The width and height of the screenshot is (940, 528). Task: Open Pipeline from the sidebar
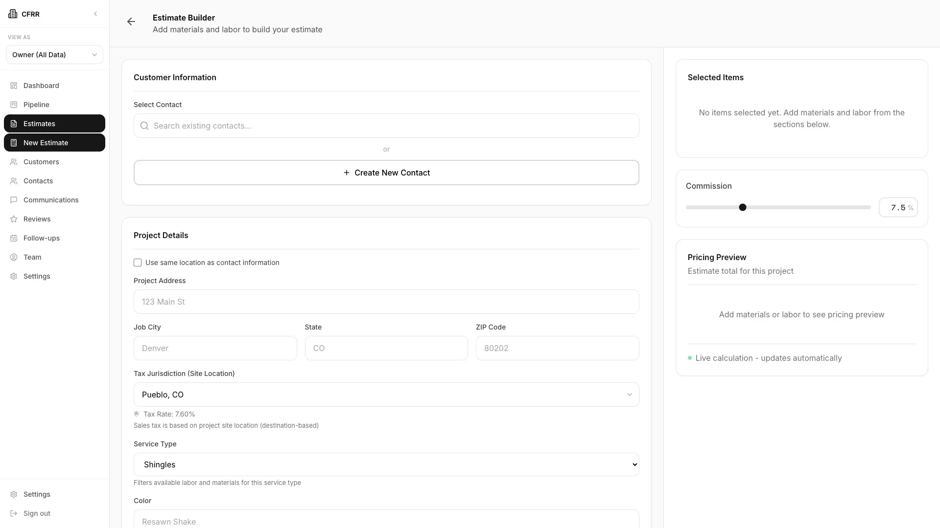tap(36, 105)
